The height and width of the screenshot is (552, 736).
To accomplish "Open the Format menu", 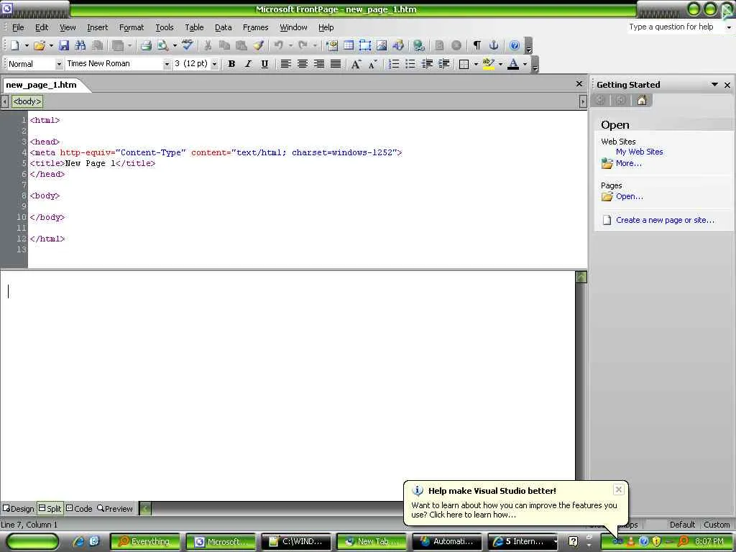I will click(132, 27).
